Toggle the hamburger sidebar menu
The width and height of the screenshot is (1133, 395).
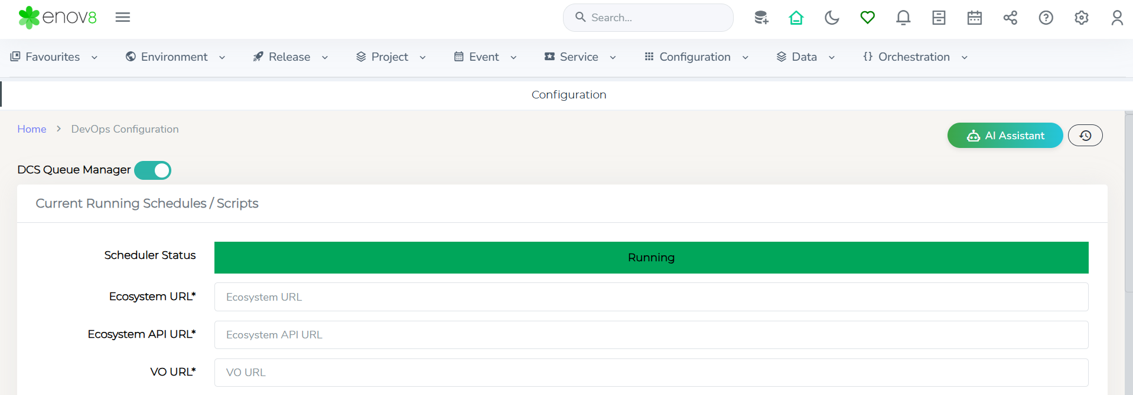(123, 17)
